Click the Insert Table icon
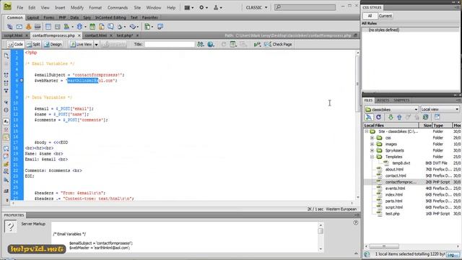Image resolution: width=462 pixels, height=260 pixels. point(48,27)
